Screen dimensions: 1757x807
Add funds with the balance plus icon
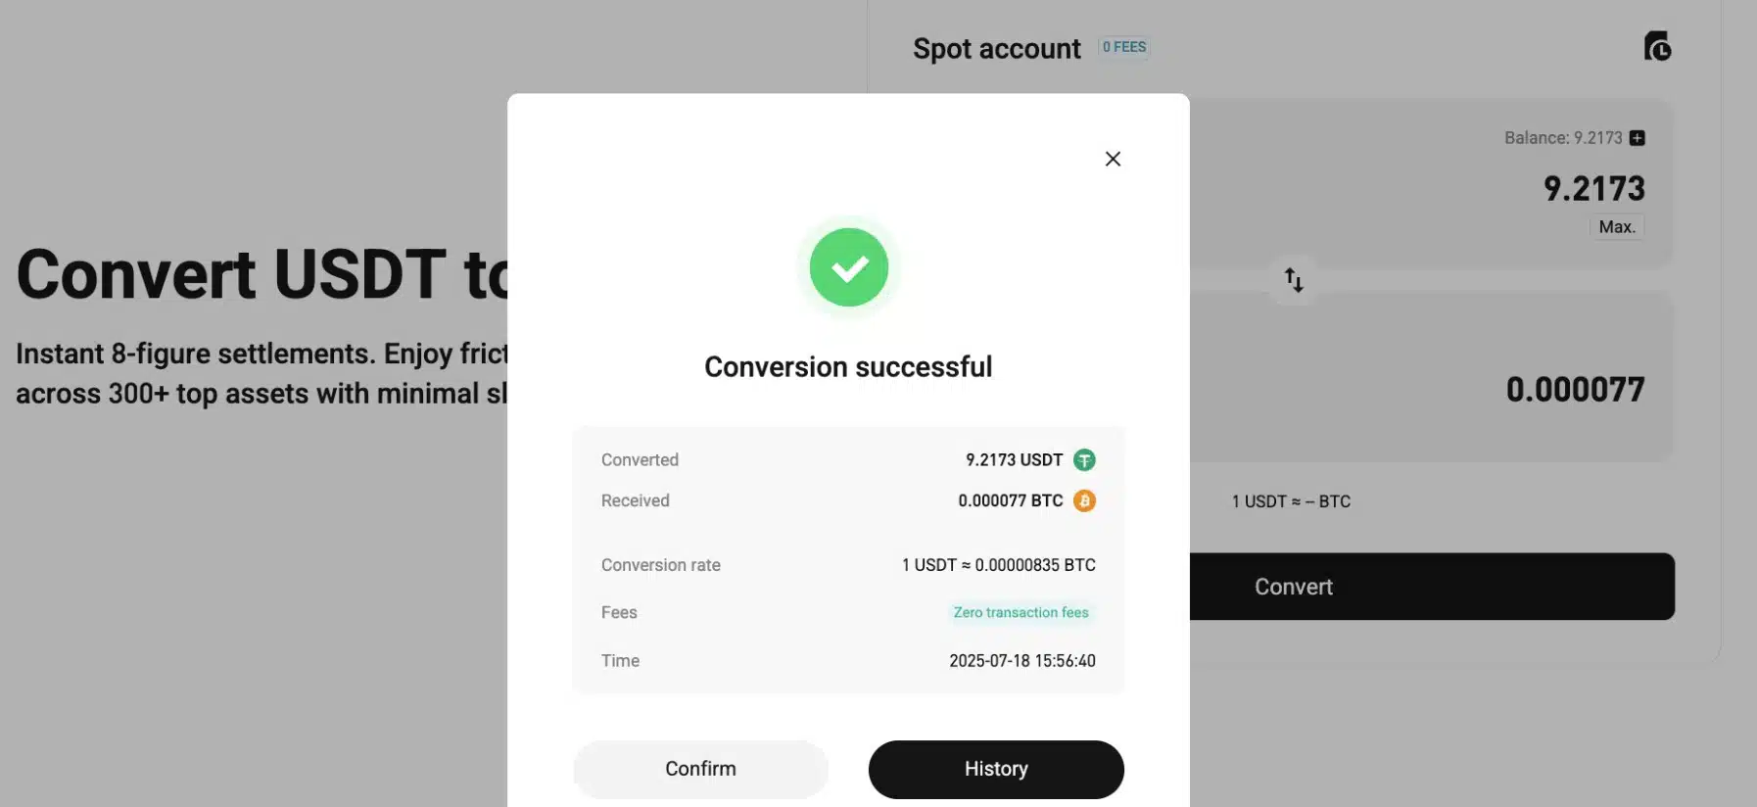pos(1638,138)
